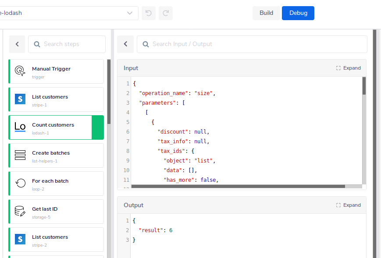Go back from the Input / Output panel
The width and height of the screenshot is (381, 258).
(125, 44)
